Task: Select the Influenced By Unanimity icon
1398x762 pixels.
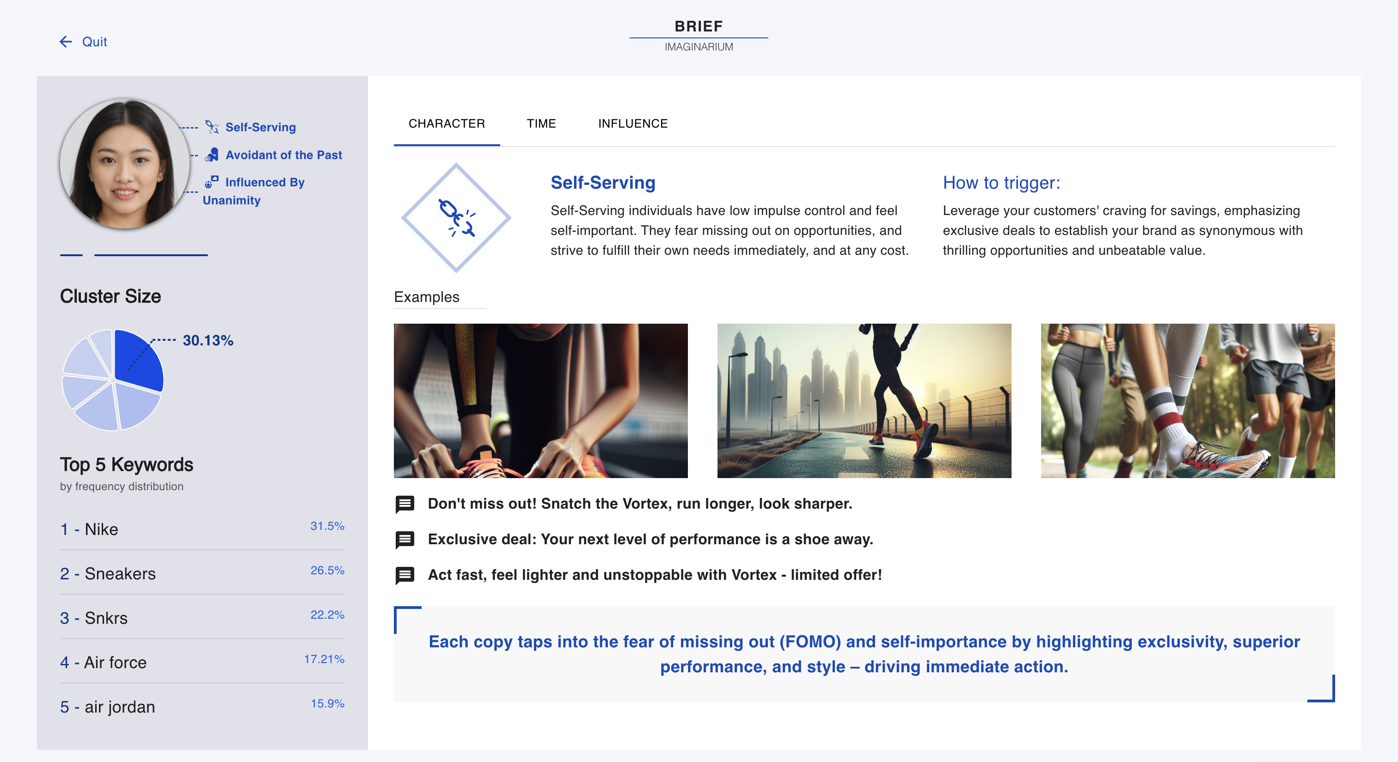Action: coord(212,182)
